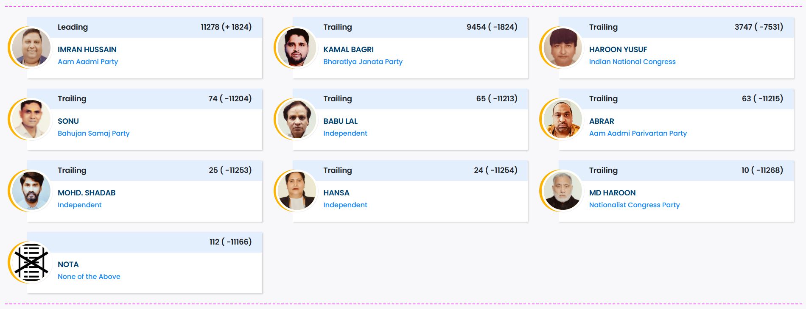This screenshot has width=806, height=309.
Task: Click Hansa's candidate photo
Action: [297, 191]
